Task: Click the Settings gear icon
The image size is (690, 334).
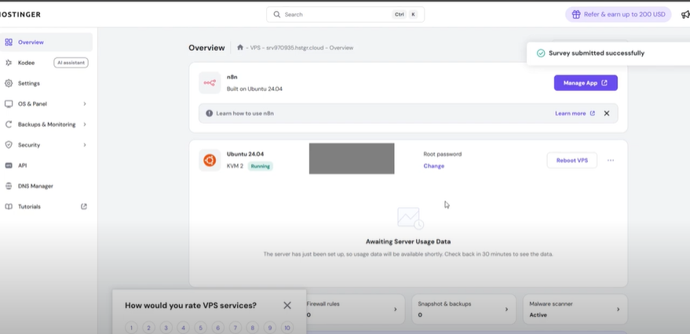Action: (9, 83)
